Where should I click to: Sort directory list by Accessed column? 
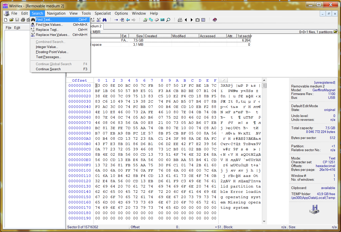(213, 36)
